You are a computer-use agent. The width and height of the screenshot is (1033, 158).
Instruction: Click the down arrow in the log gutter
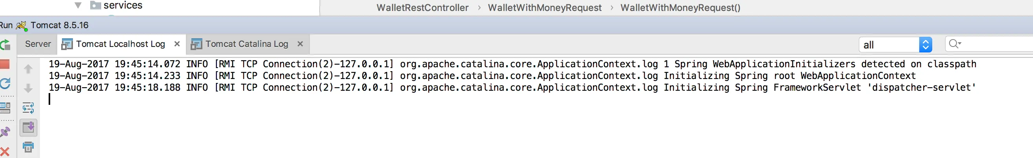28,88
